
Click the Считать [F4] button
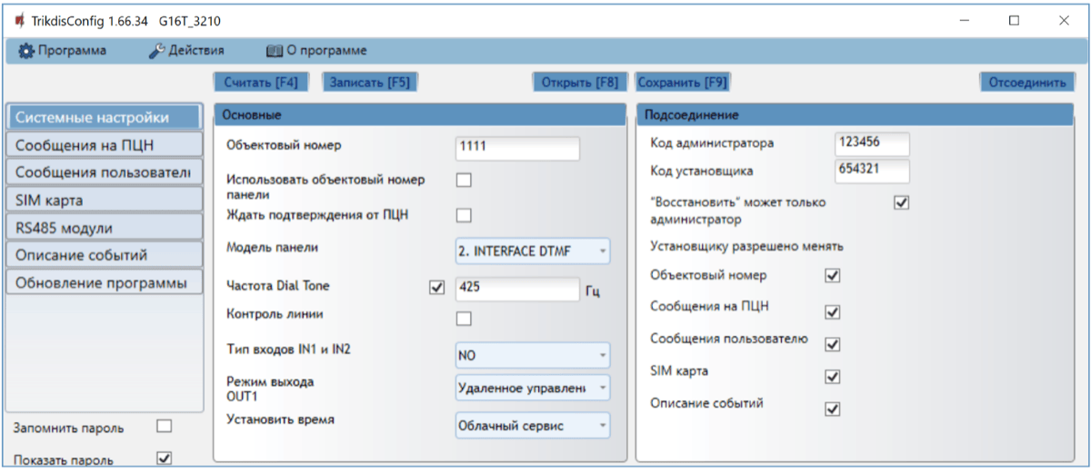pos(261,82)
